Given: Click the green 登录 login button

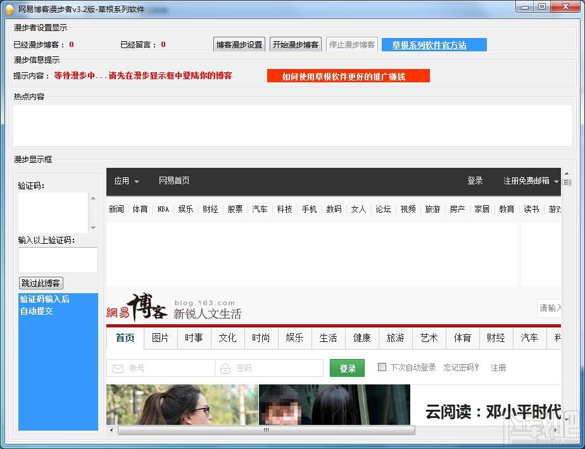Looking at the screenshot, I should point(347,368).
